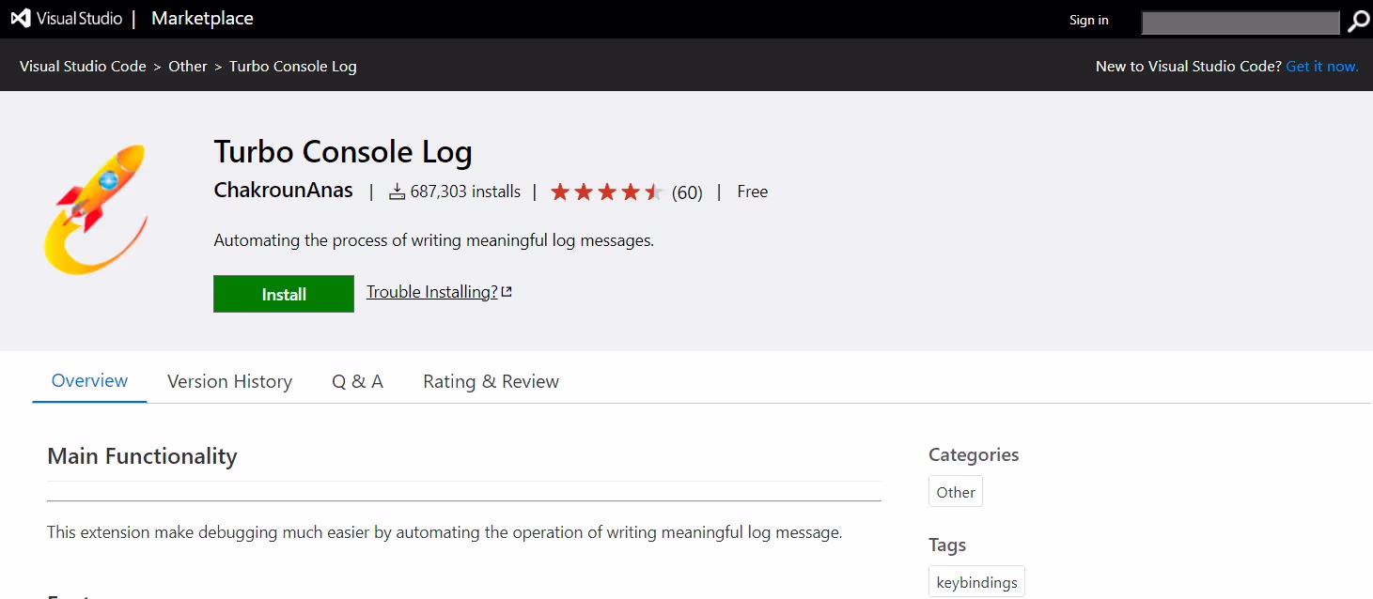Click the Categories heading

click(974, 454)
